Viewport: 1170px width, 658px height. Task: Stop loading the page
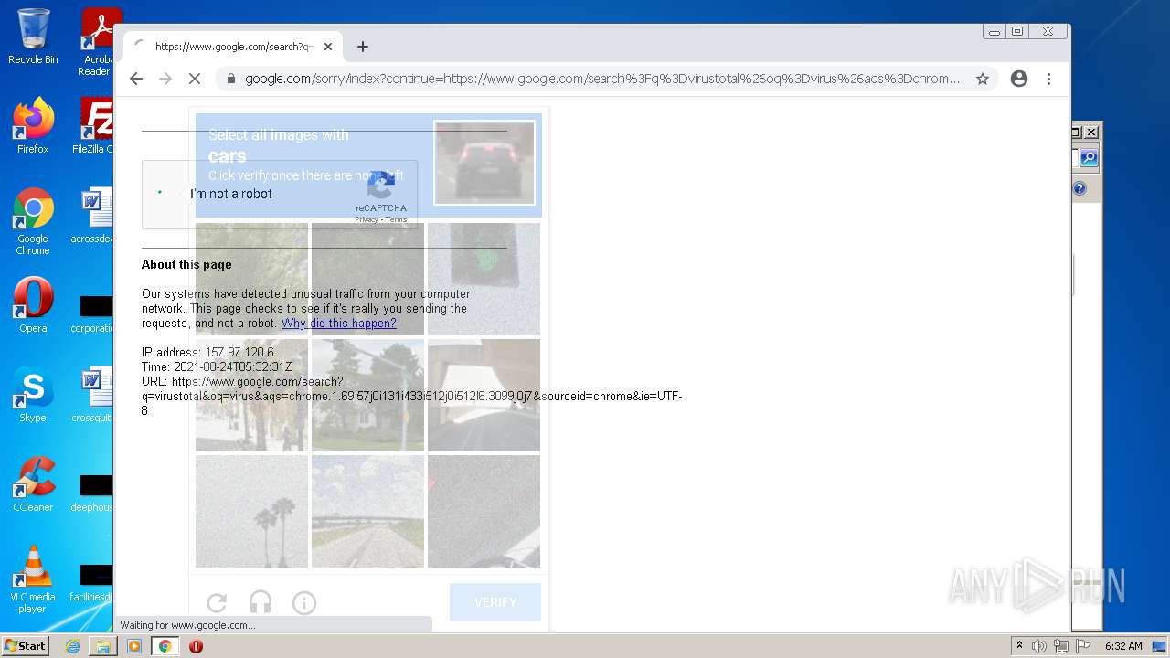click(x=195, y=79)
